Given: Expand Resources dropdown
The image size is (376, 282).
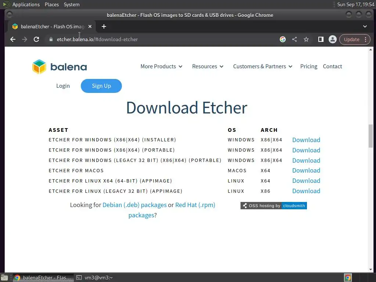Looking at the screenshot, I should point(208,66).
